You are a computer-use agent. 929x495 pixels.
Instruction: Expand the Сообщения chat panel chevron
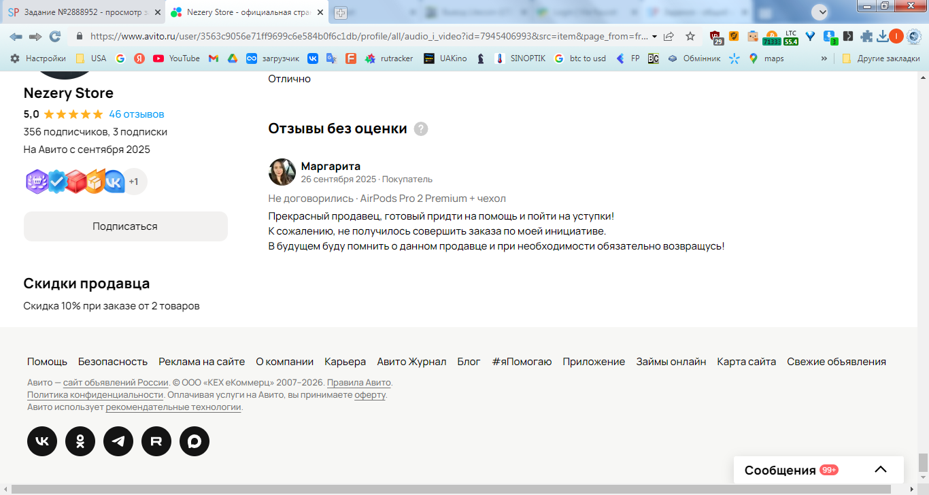point(881,470)
